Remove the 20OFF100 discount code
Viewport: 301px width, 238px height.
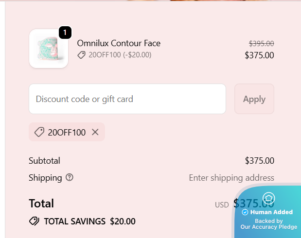[95, 132]
